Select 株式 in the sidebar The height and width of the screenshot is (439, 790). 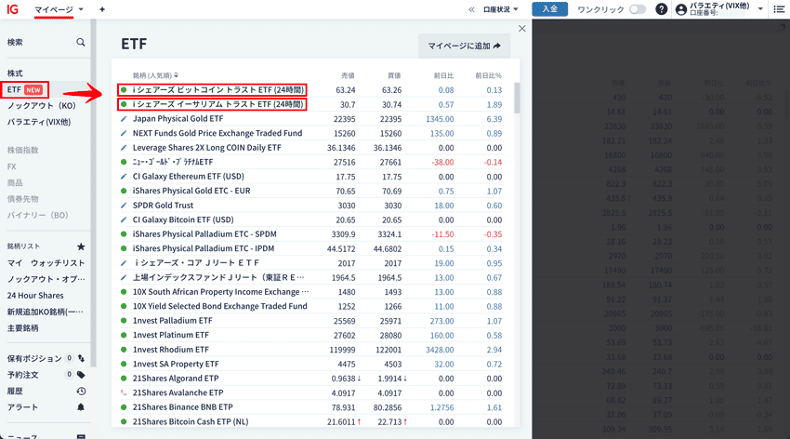tap(15, 73)
